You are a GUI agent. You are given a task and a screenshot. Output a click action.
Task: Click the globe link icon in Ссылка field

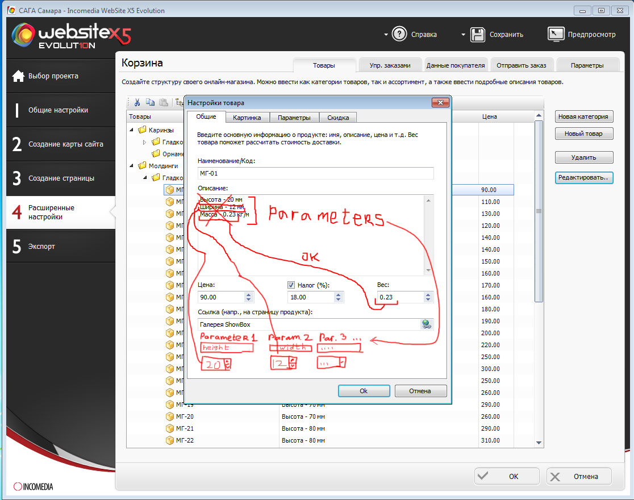click(x=426, y=324)
